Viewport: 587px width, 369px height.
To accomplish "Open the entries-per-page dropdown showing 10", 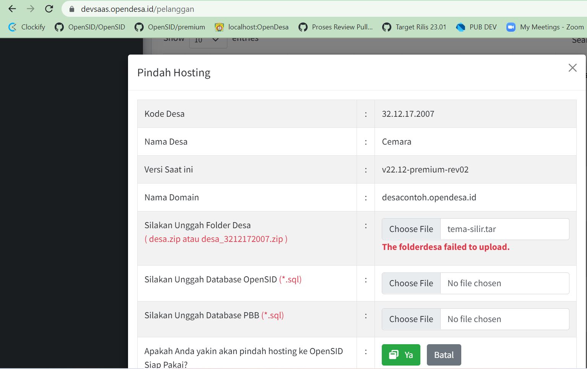I will click(208, 39).
